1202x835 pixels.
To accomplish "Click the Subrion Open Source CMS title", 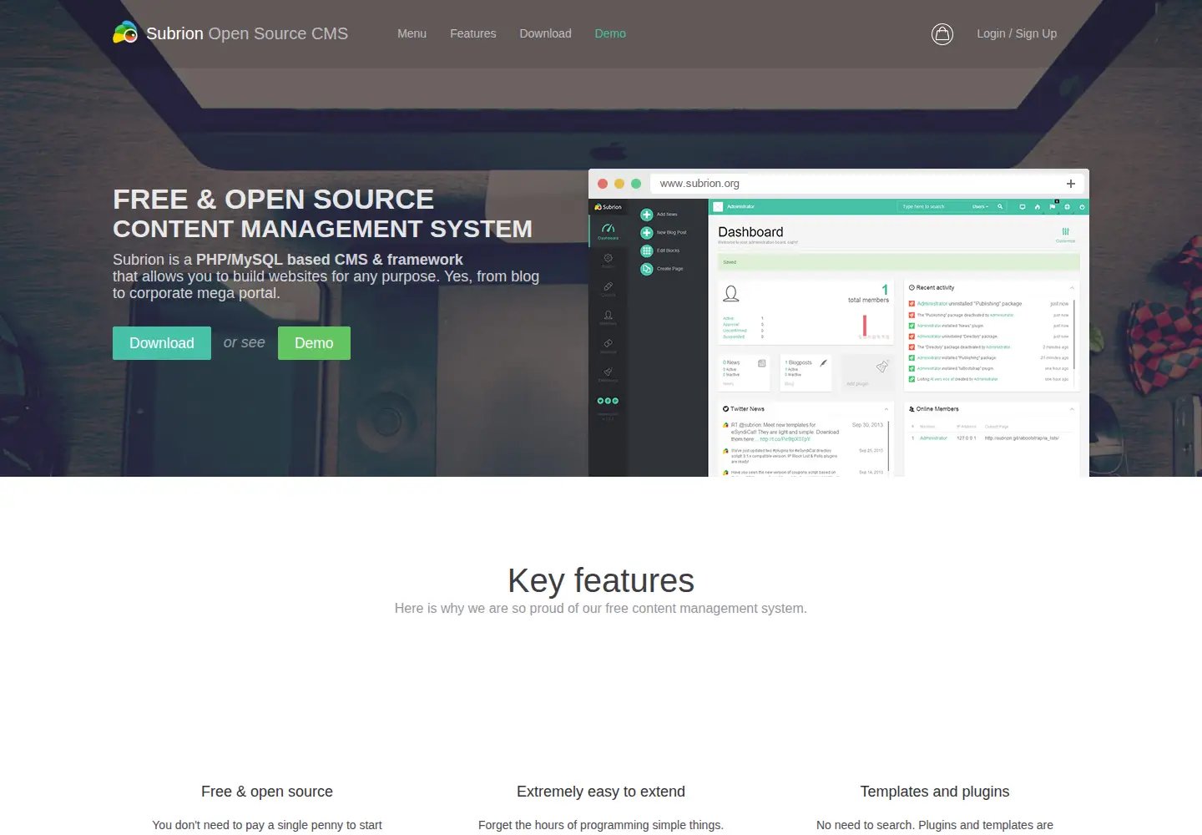I will [x=247, y=33].
